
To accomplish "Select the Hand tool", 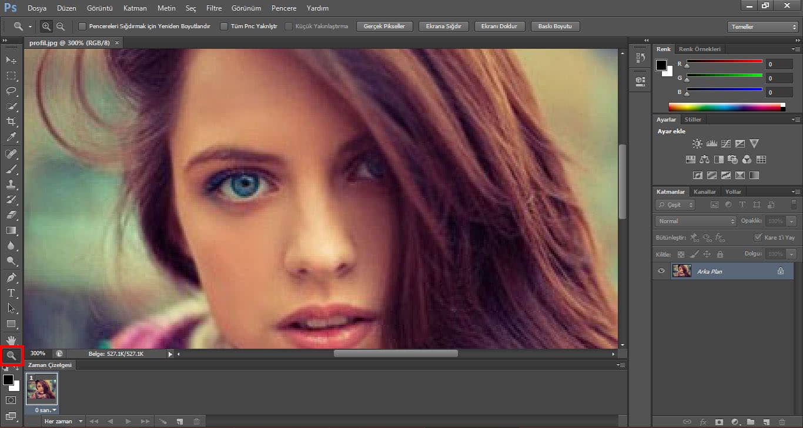I will pyautogui.click(x=11, y=340).
